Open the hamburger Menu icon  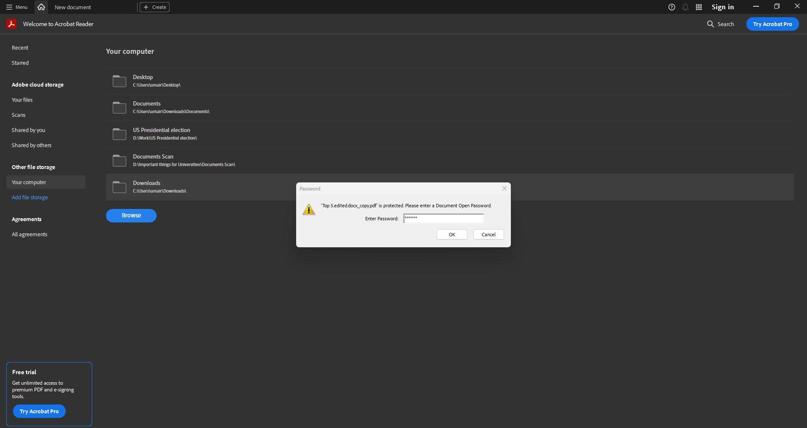click(x=9, y=7)
